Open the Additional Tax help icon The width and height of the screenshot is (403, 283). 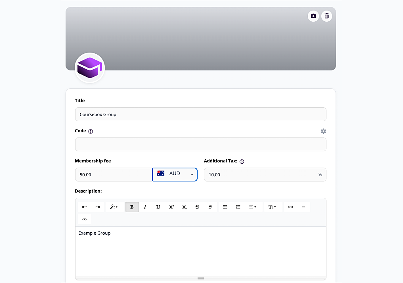click(242, 161)
